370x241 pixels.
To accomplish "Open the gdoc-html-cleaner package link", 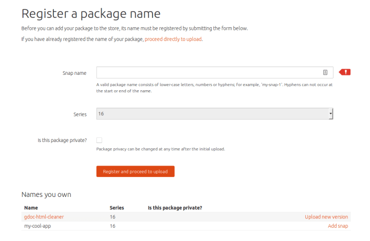I will (x=44, y=217).
